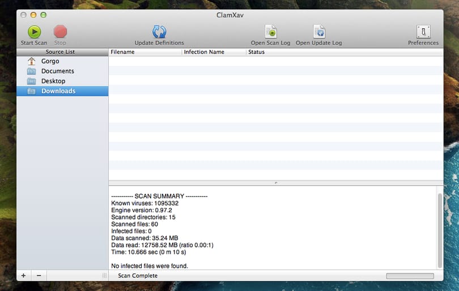Click the yellow minimize window button
Image resolution: width=459 pixels, height=291 pixels.
click(33, 15)
